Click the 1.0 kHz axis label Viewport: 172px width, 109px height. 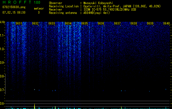pos(2,49)
